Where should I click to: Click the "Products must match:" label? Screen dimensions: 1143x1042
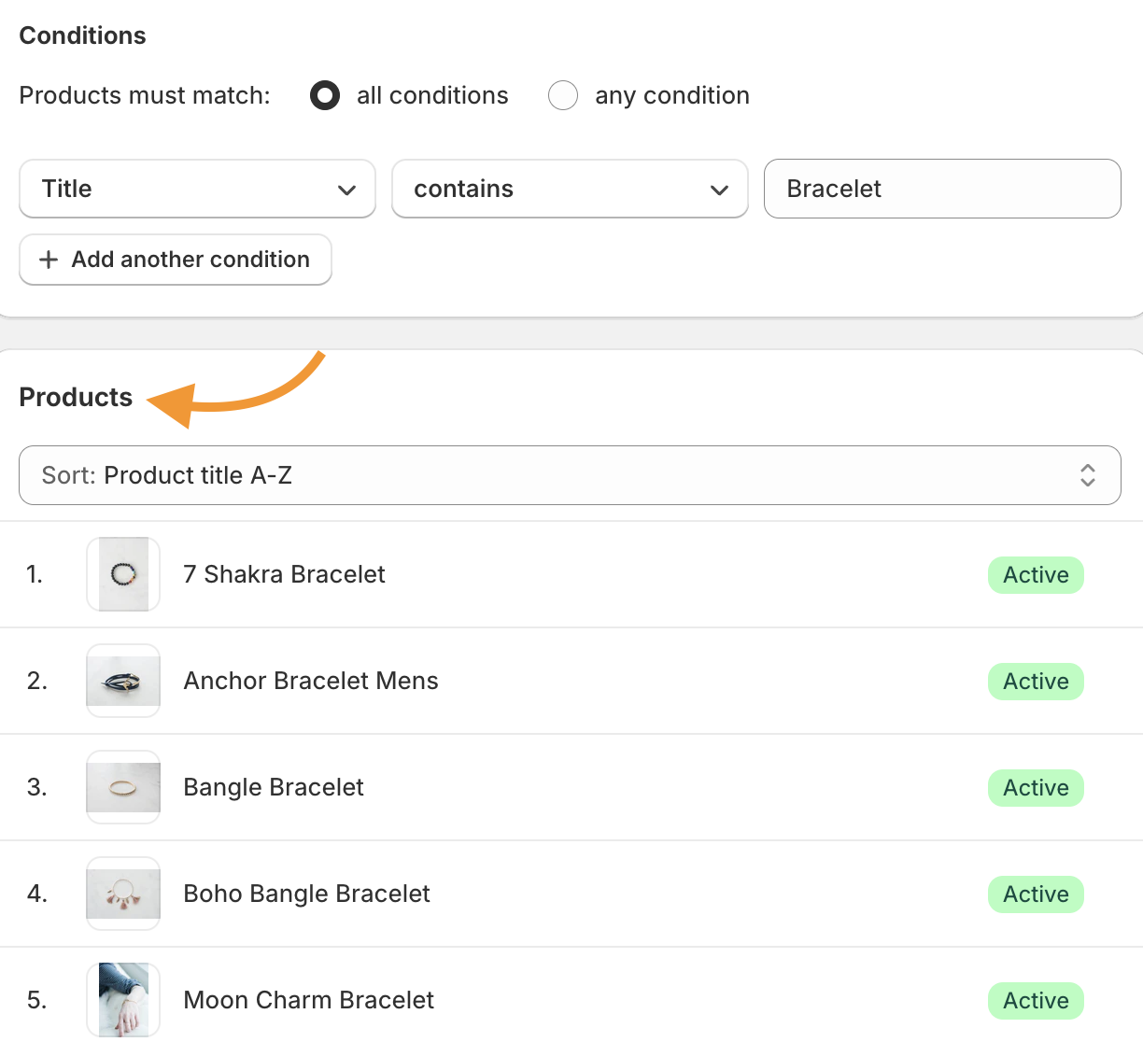145,95
